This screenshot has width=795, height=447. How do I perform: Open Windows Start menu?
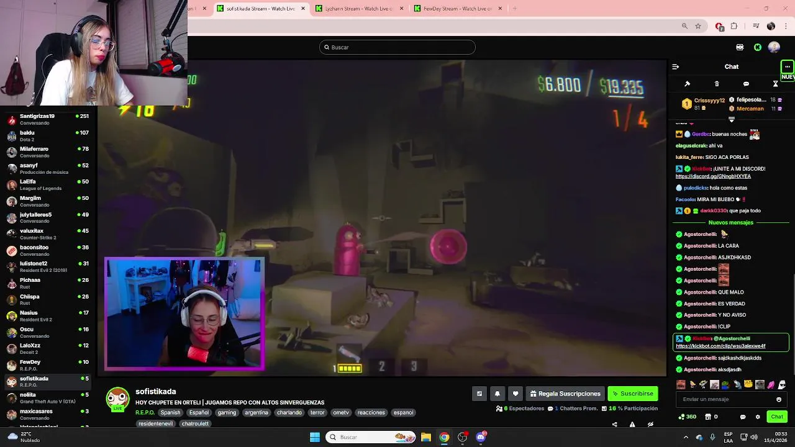point(315,437)
